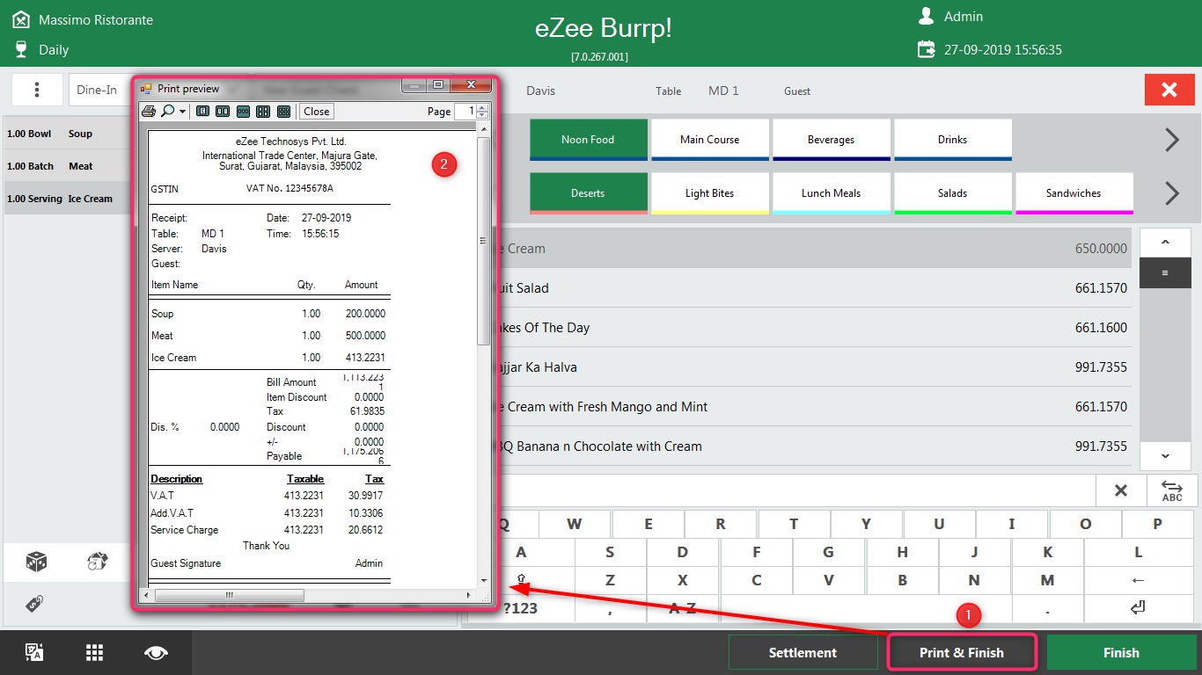
Task: Select the Lunch Meals category
Action: (832, 193)
